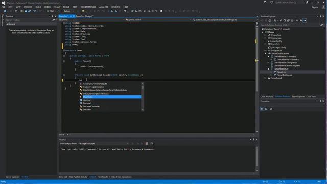The image size is (327, 184).
Task: Select Program.cs in Solution Explorer
Action: click(x=276, y=51)
